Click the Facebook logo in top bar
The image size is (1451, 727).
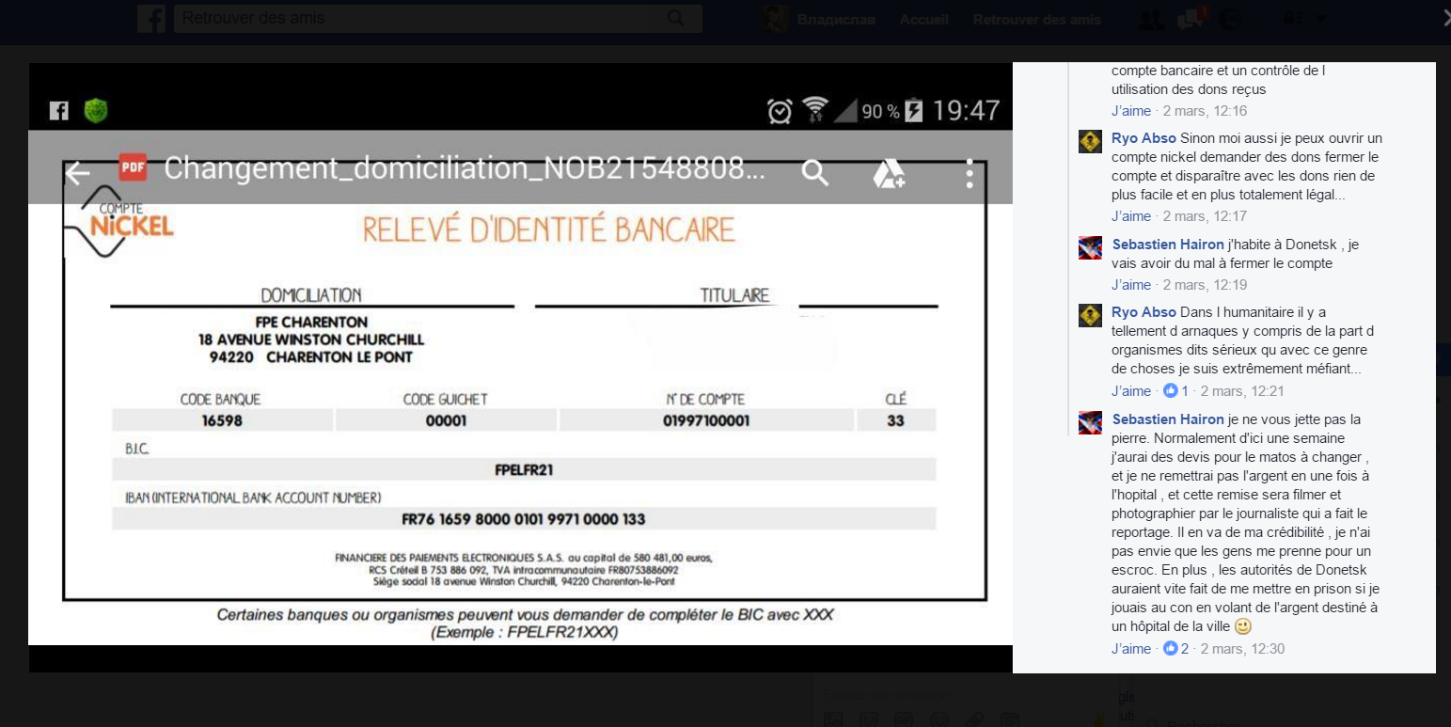click(x=150, y=19)
